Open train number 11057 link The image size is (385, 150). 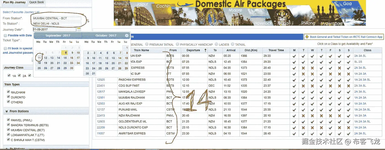point(101,133)
